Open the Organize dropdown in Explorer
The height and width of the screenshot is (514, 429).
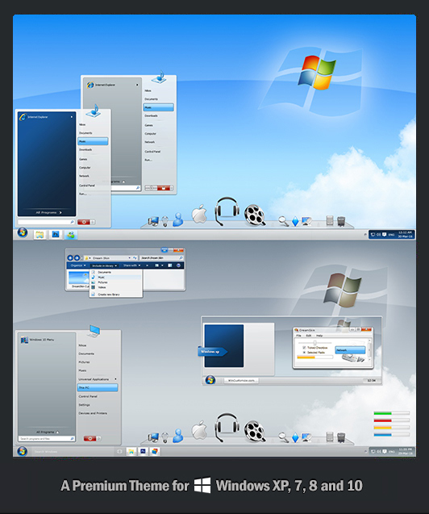[x=78, y=265]
